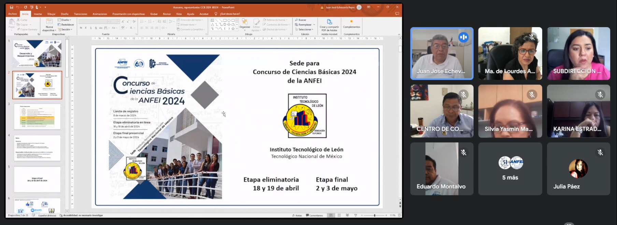617x225 pixels.
Task: Click the align left icon
Action: pyautogui.click(x=142, y=28)
